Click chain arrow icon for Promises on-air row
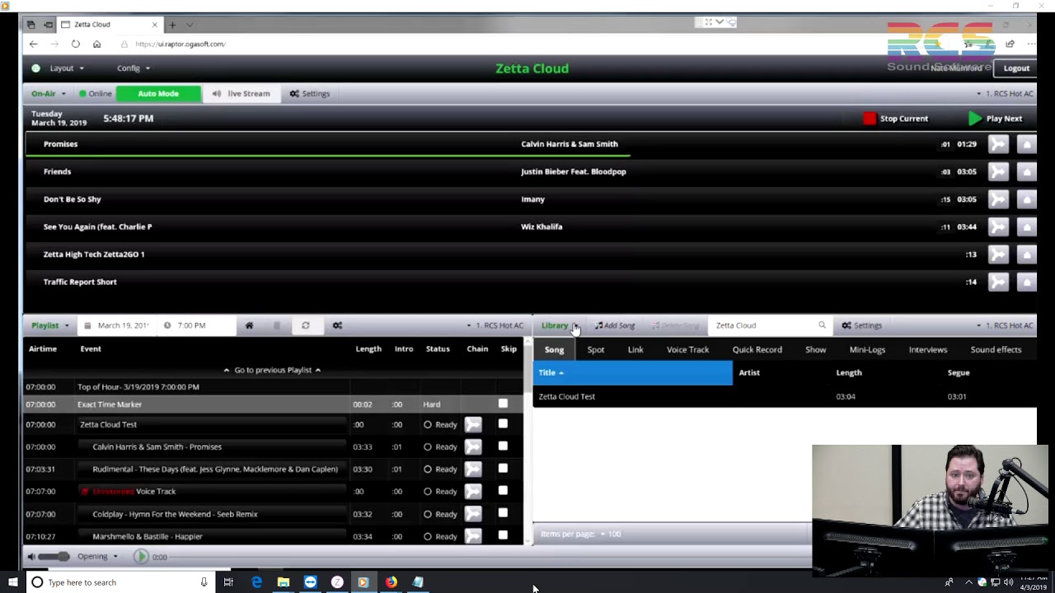The image size is (1055, 593). click(998, 144)
